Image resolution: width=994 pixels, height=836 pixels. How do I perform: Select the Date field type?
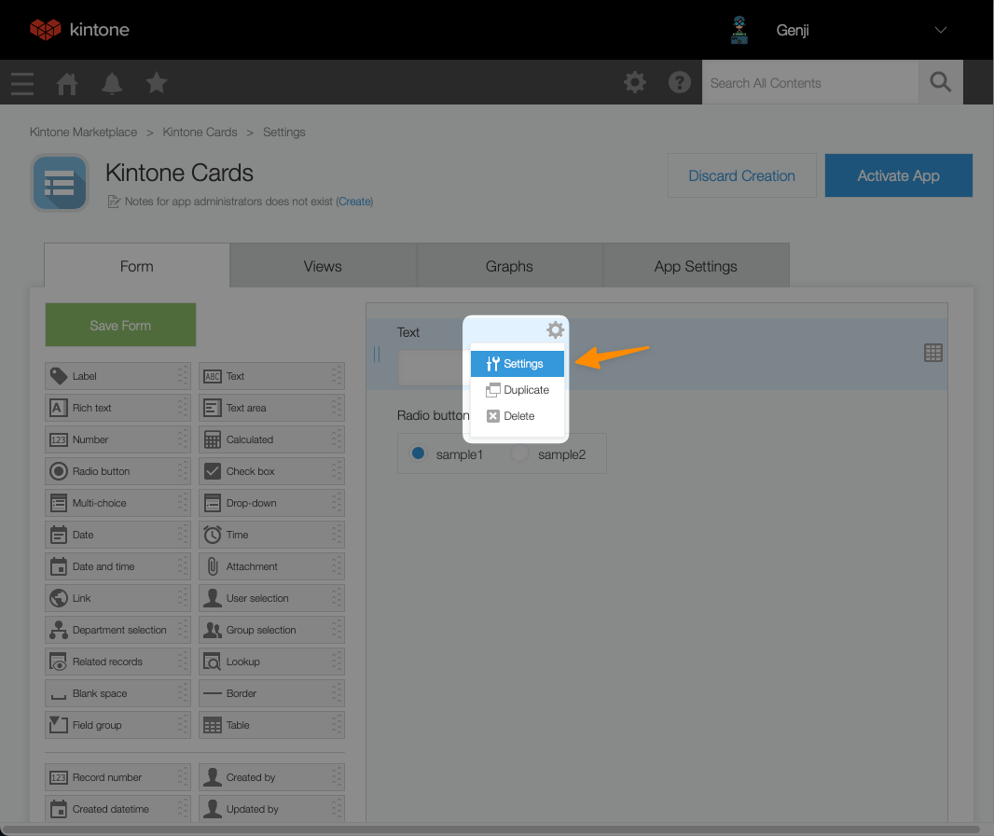117,535
